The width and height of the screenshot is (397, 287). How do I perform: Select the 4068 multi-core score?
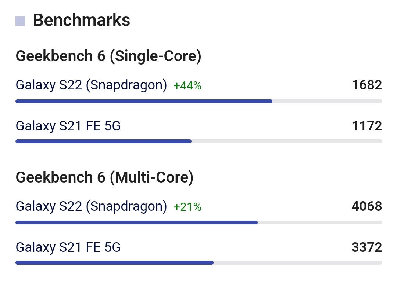click(x=367, y=206)
